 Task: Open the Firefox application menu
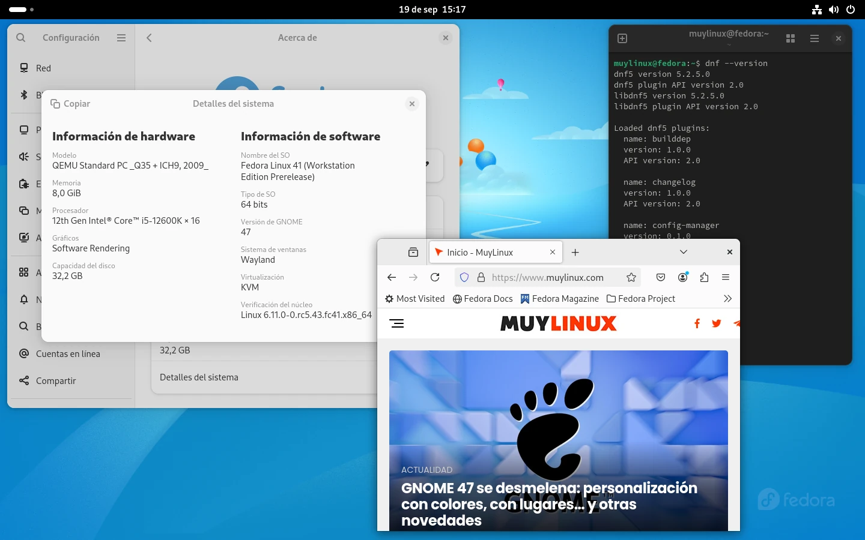[726, 277]
